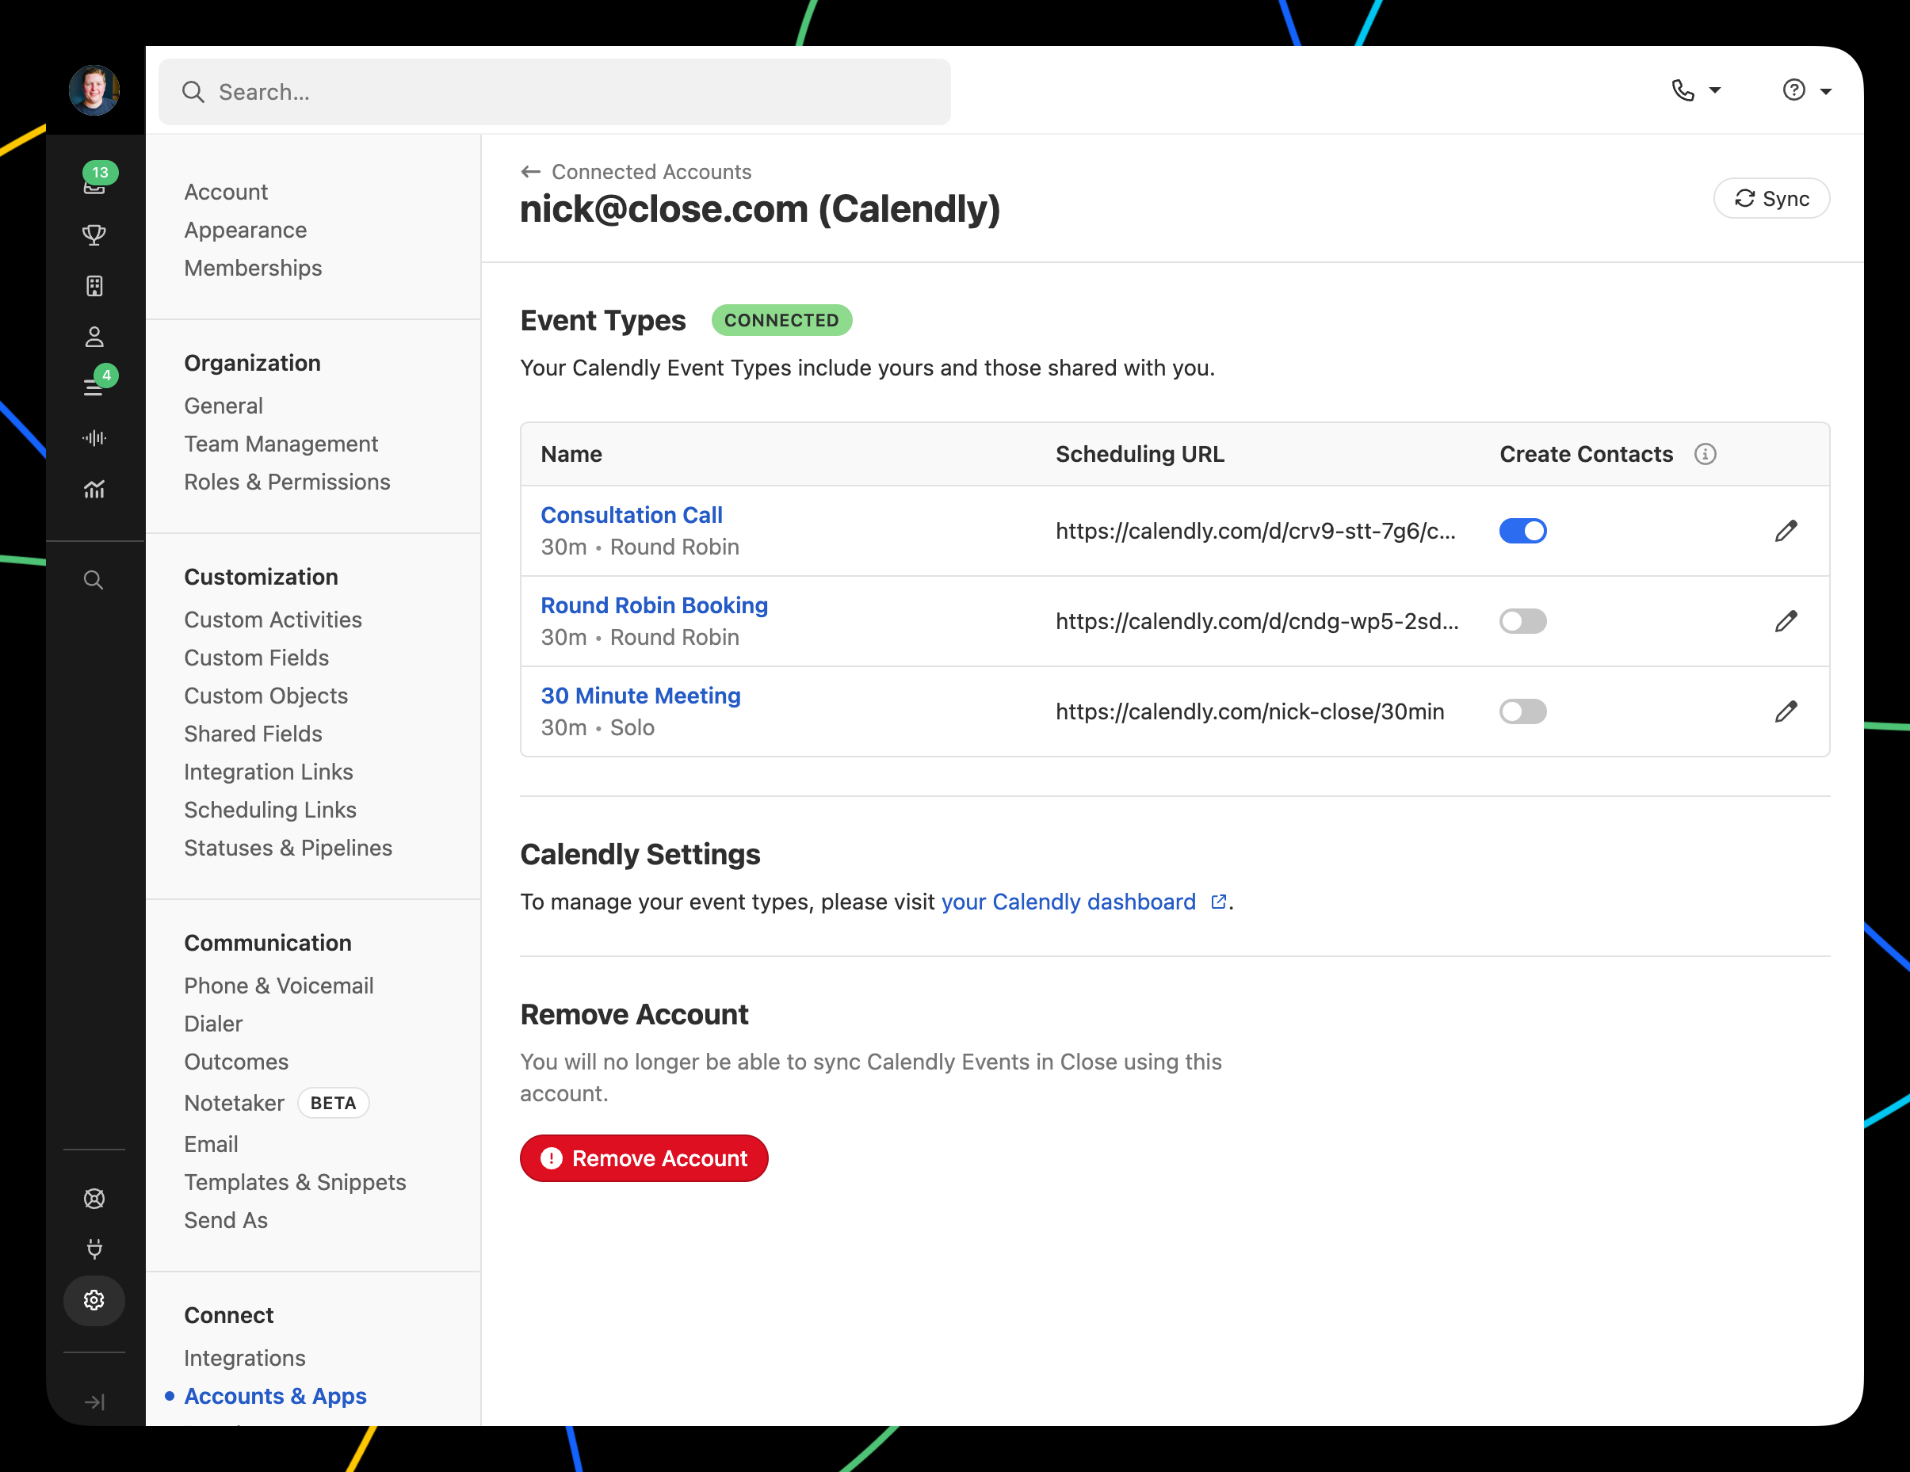Open Integration Links settings
This screenshot has width=1910, height=1472.
point(269,772)
